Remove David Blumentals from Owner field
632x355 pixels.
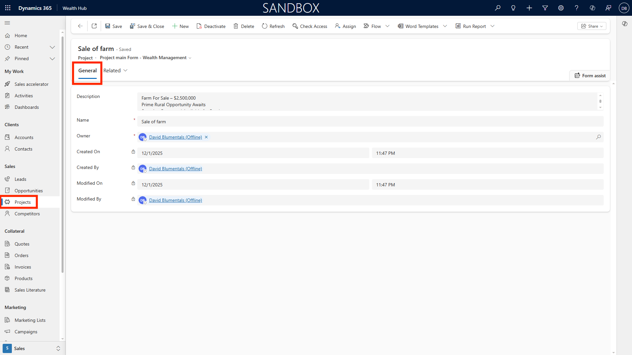pyautogui.click(x=206, y=137)
